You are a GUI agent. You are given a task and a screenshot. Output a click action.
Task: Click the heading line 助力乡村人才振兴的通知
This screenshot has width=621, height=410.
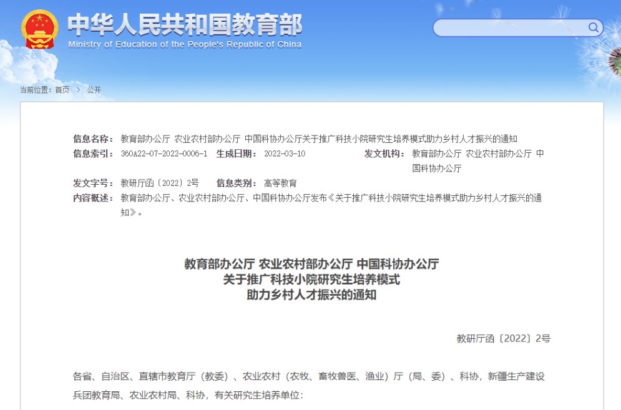point(311,295)
